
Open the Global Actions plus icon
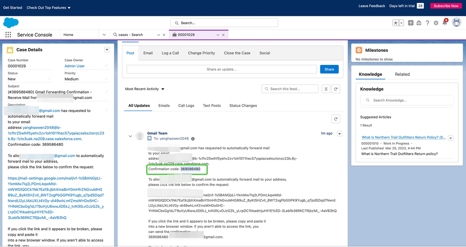point(411,23)
